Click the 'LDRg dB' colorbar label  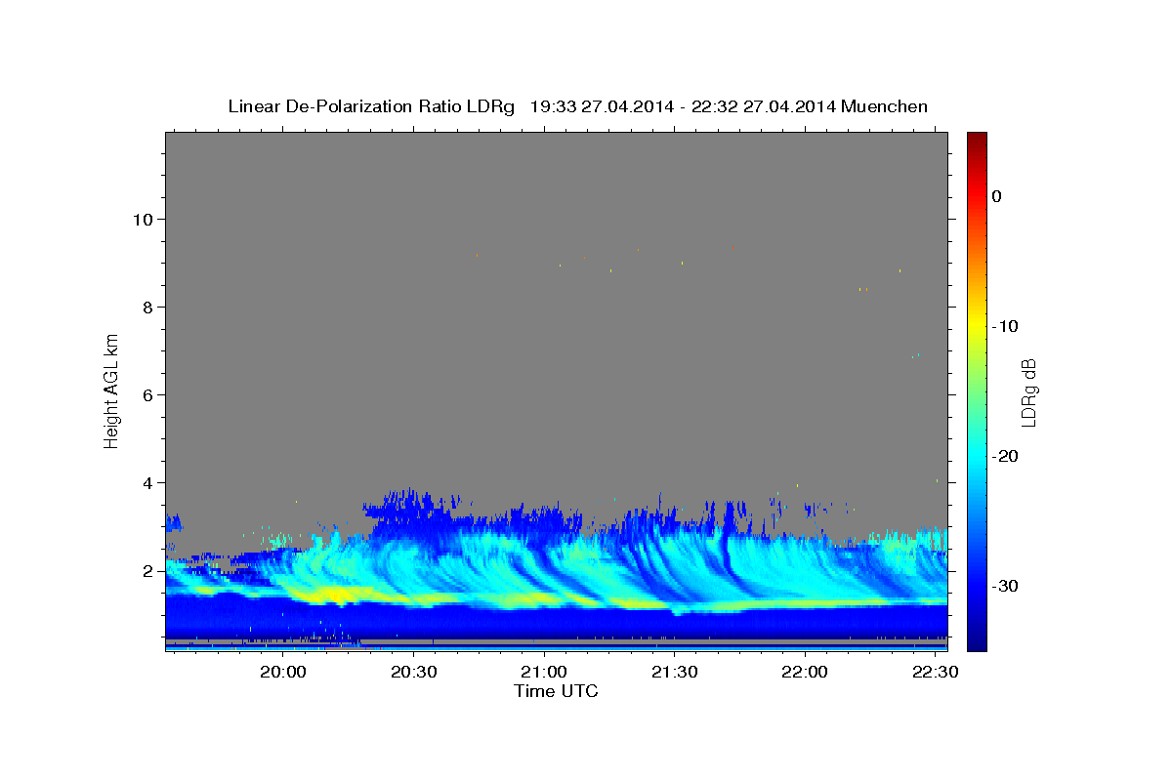click(1028, 392)
